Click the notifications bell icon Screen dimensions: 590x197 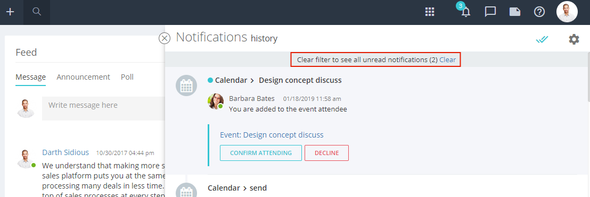pyautogui.click(x=466, y=12)
